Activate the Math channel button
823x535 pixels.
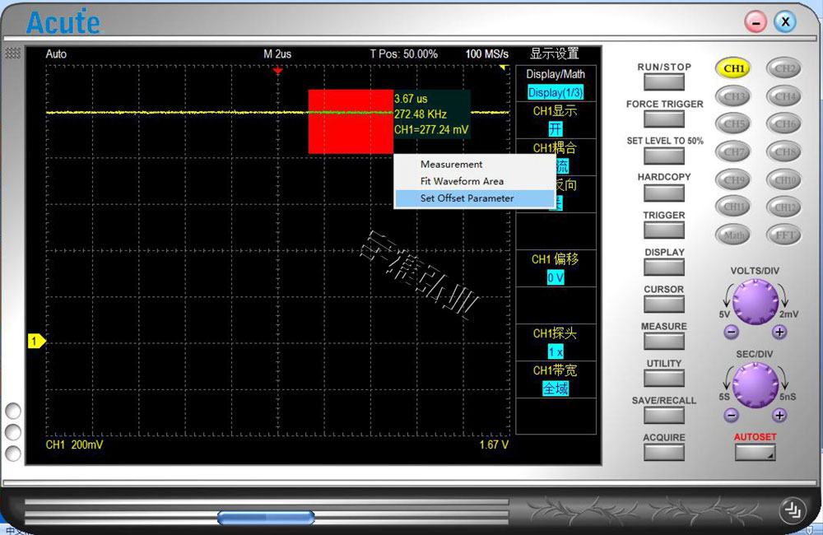[733, 235]
